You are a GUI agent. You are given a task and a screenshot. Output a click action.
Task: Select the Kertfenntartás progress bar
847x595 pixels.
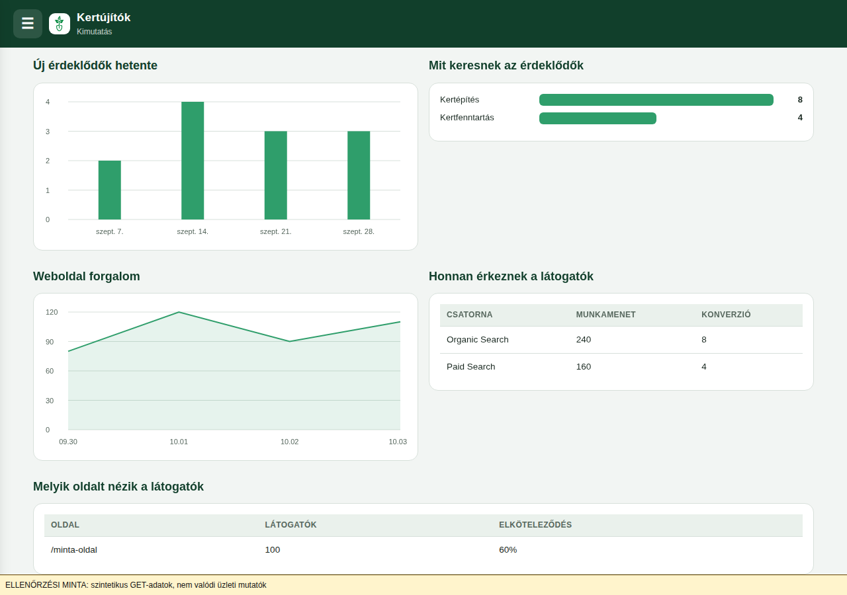pos(598,118)
